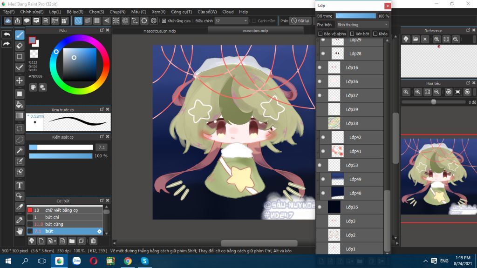Select the Text tool
477x268 pixels.
[20, 185]
